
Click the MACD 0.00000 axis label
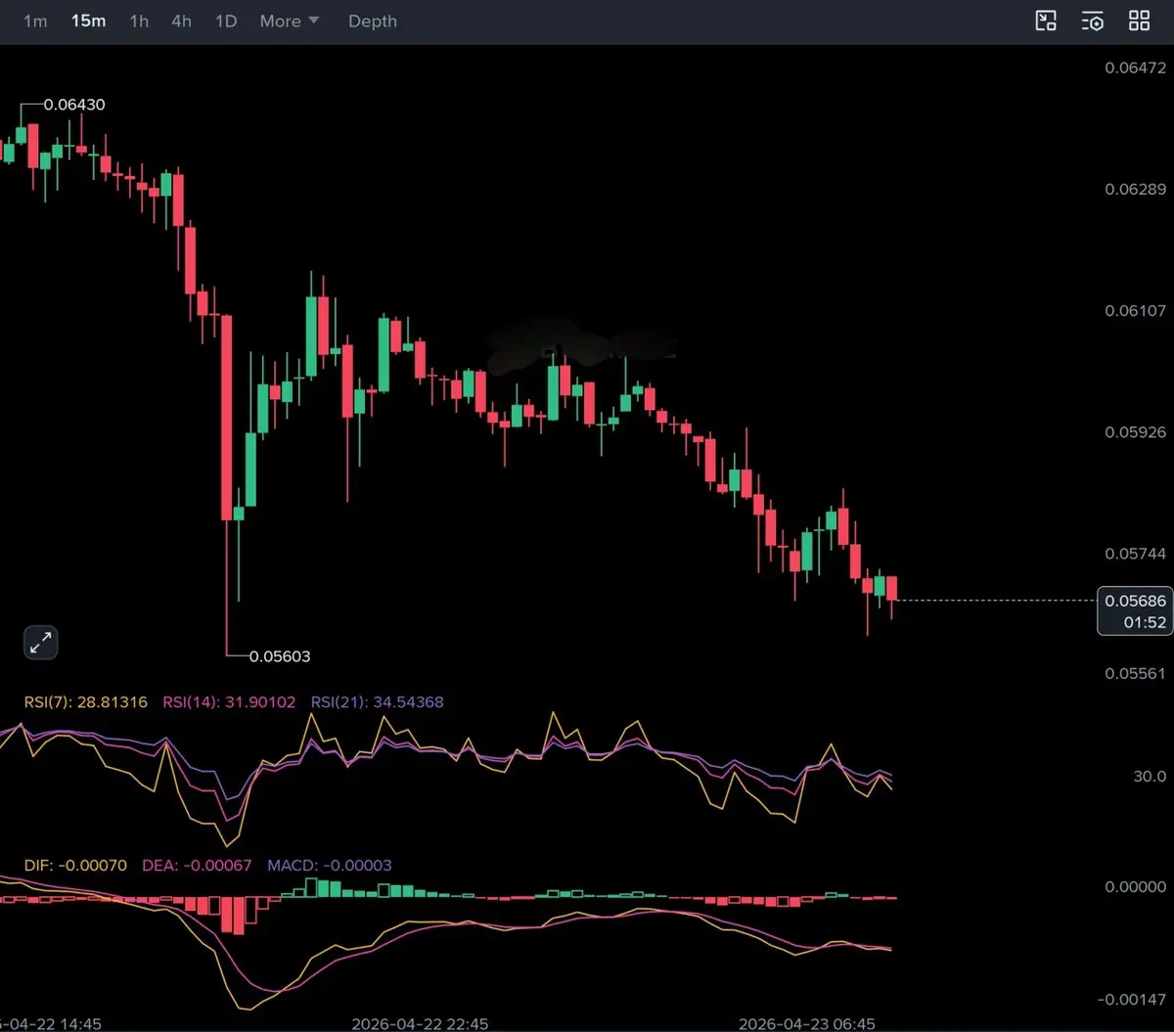[x=1135, y=886]
